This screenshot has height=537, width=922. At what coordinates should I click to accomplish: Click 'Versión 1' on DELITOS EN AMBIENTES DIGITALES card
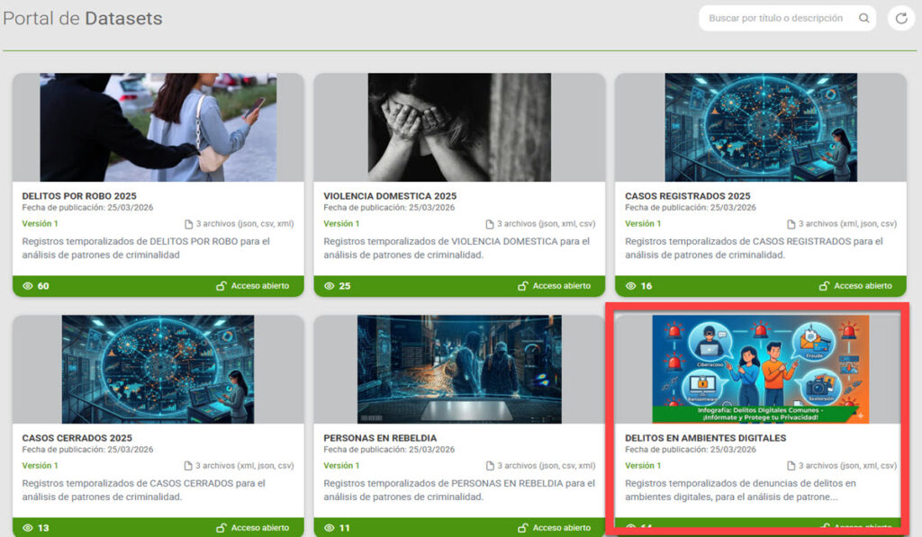pyautogui.click(x=643, y=466)
